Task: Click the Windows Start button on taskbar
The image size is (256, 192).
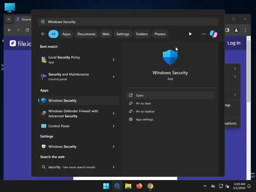Action: tap(106, 186)
